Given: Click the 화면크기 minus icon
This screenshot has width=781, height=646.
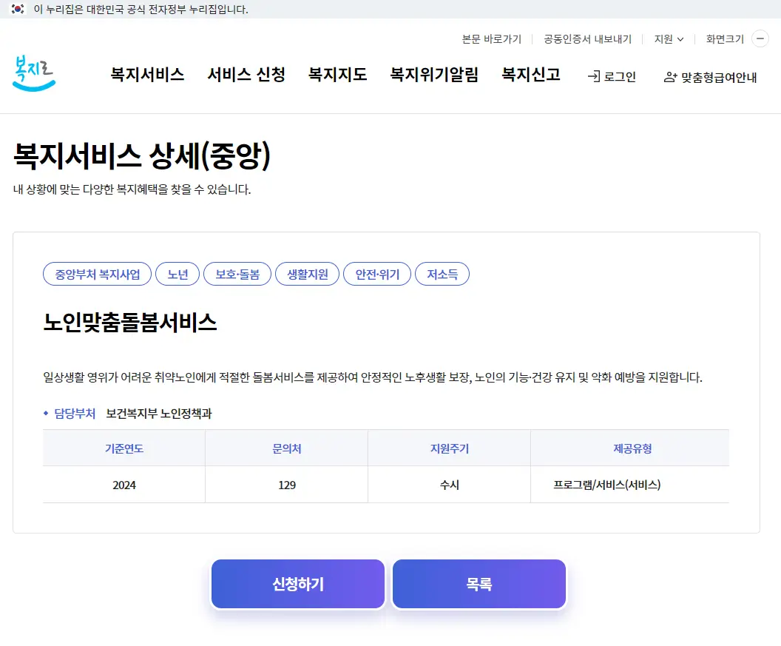Looking at the screenshot, I should coord(760,38).
